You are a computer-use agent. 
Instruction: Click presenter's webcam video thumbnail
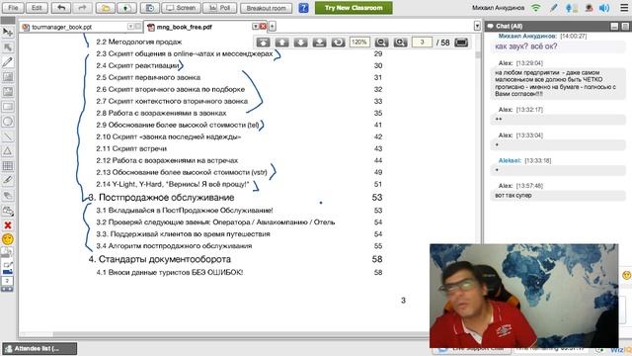click(524, 296)
